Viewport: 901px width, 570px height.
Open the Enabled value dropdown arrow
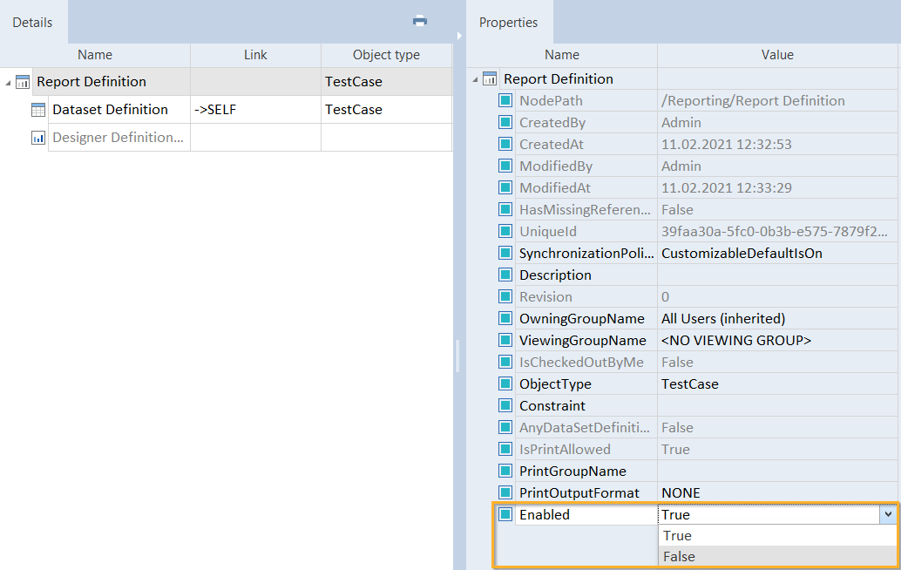coord(887,515)
